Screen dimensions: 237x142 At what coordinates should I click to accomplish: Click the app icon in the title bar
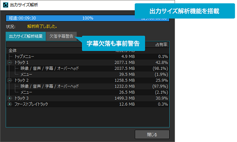6,5
